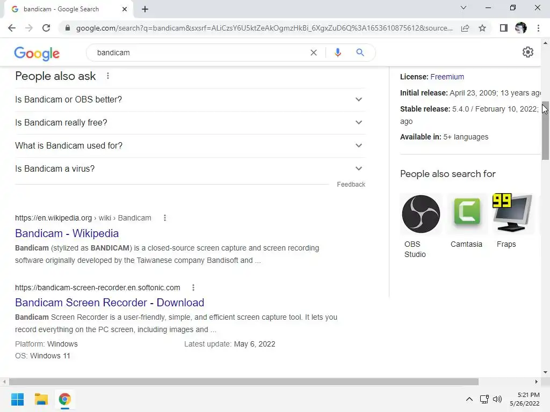Bookmark this page with the star
This screenshot has width=550, height=412.
[x=482, y=28]
